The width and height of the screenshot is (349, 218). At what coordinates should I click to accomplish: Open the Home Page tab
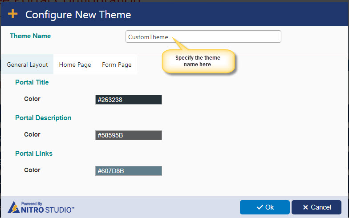tap(75, 65)
